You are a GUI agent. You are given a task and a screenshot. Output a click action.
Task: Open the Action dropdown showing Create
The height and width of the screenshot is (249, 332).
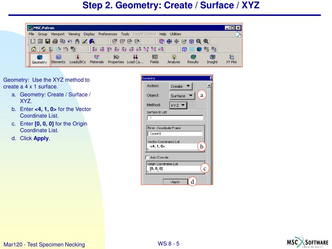181,86
